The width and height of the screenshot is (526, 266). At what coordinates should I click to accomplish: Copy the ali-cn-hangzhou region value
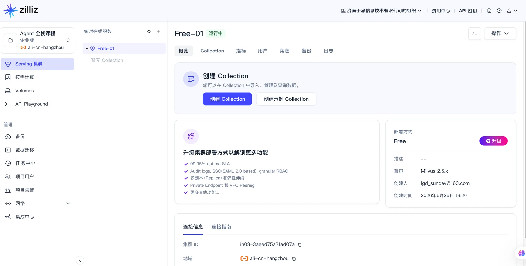point(294,259)
